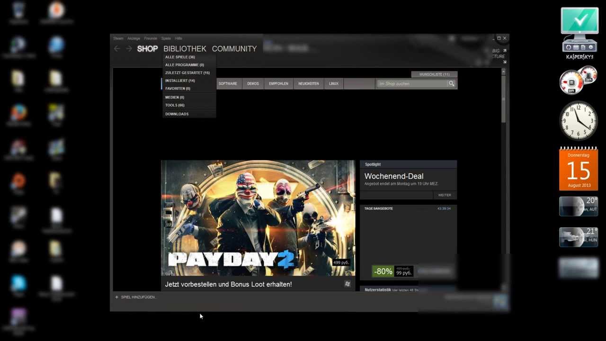Viewport: 606px width, 341px height.
Task: Click Spiel hinzufügen link
Action: pyautogui.click(x=138, y=297)
